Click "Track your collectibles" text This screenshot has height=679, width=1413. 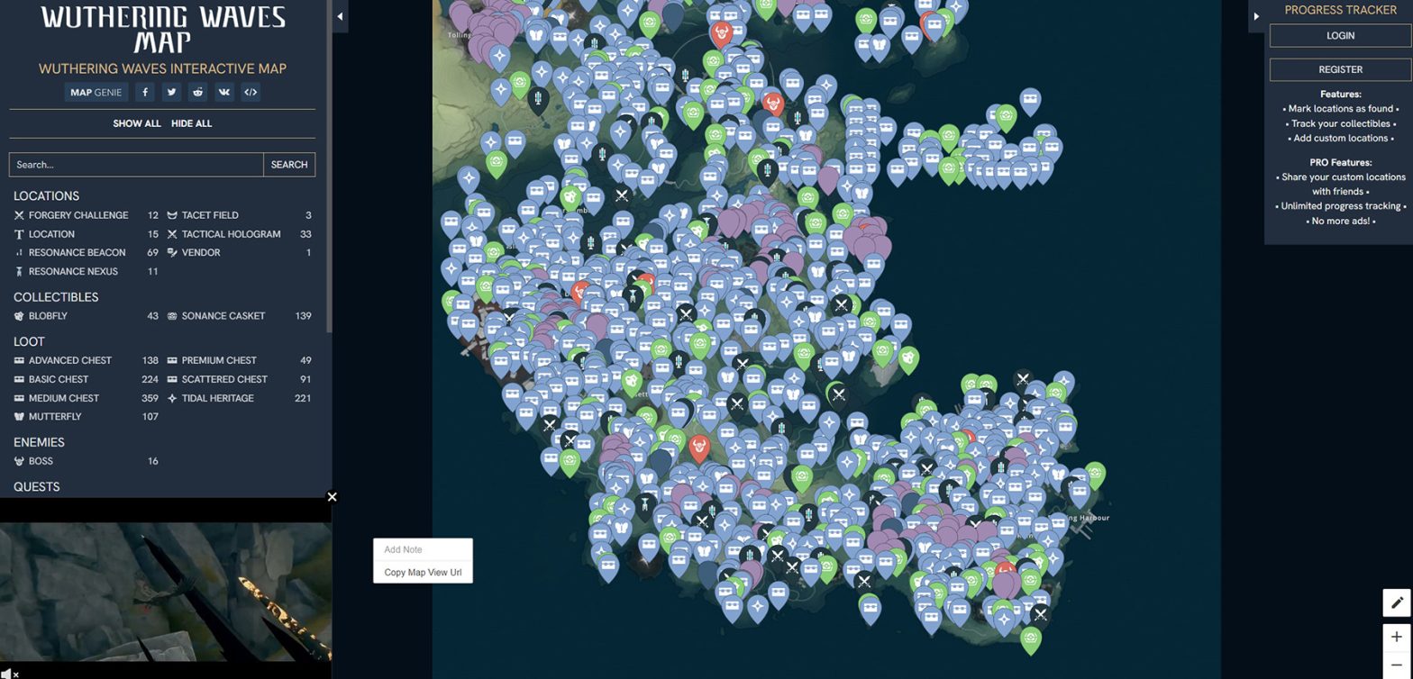(x=1340, y=123)
